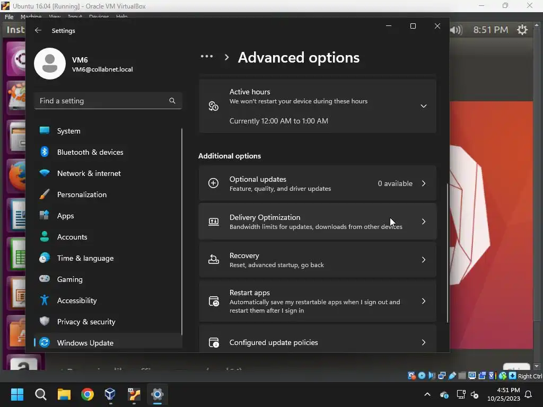Viewport: 543px width, 407px height.
Task: Click the Settings back arrow
Action: [x=38, y=30]
